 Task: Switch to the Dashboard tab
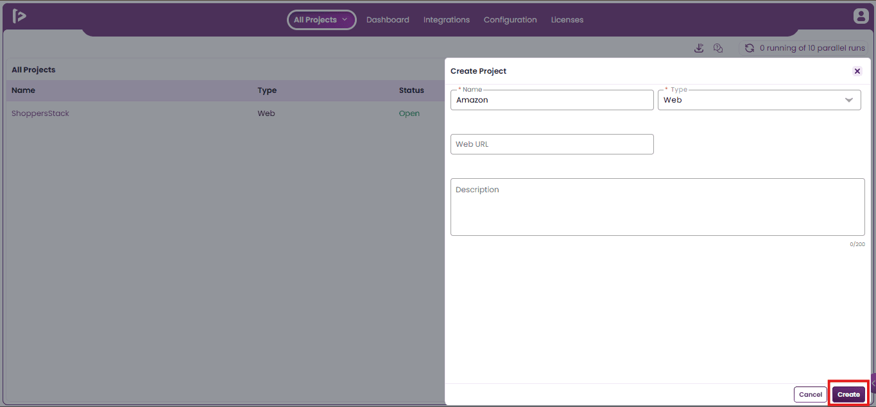tap(388, 20)
